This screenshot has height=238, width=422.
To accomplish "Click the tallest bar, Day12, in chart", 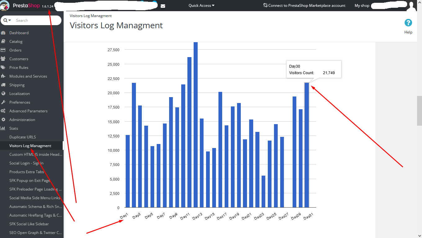I will click(196, 125).
